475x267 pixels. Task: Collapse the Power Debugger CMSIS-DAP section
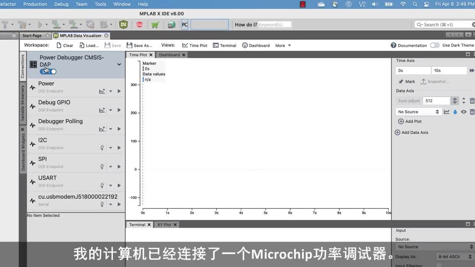tap(119, 64)
